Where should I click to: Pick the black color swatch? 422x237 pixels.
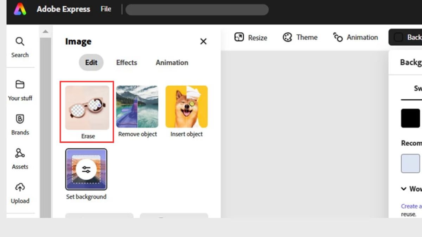[410, 118]
